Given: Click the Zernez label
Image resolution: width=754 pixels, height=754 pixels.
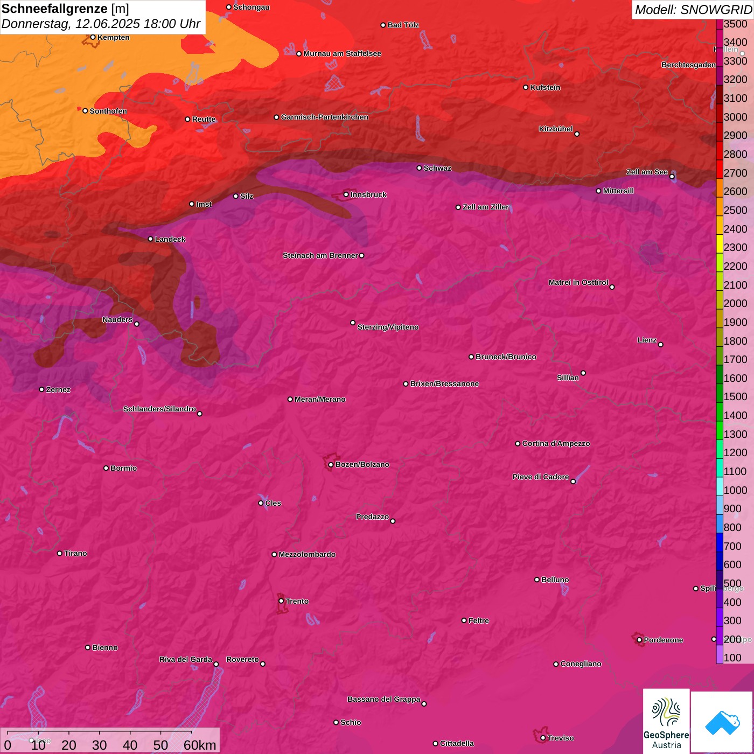Looking at the screenshot, I should [58, 389].
